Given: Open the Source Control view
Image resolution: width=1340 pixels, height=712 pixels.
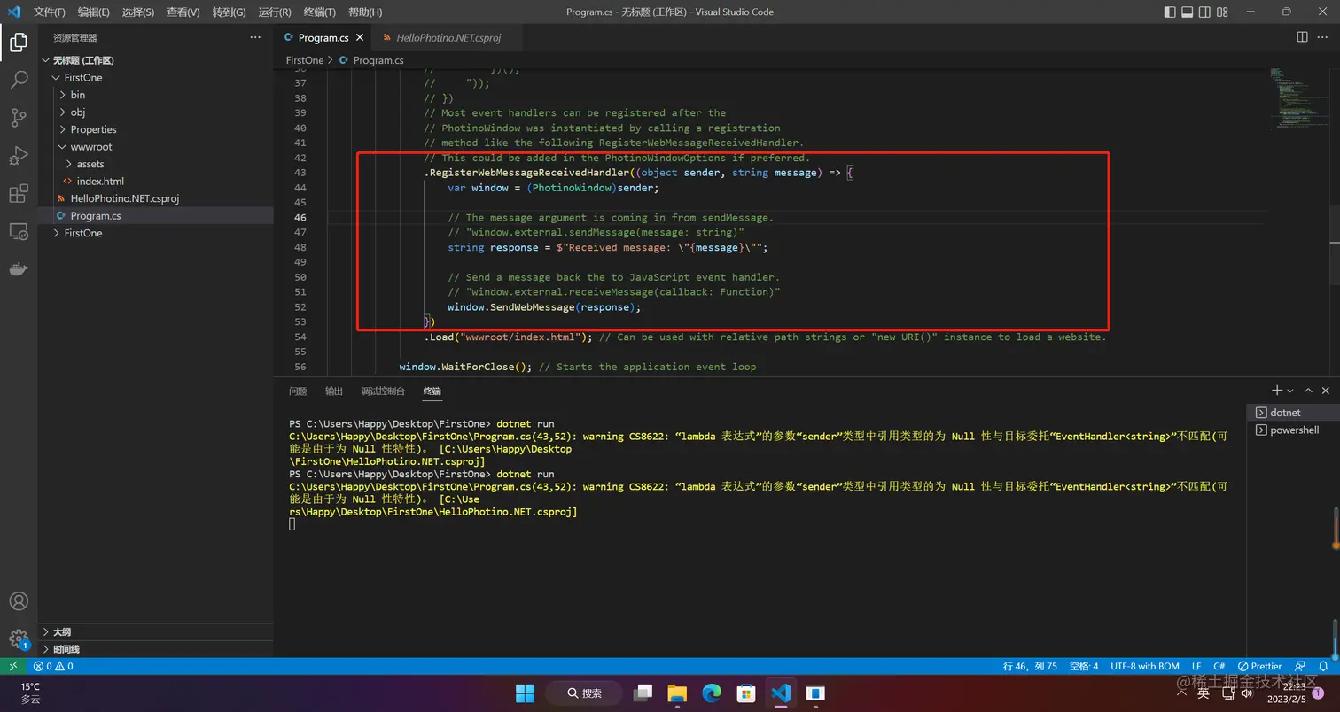Looking at the screenshot, I should (19, 118).
